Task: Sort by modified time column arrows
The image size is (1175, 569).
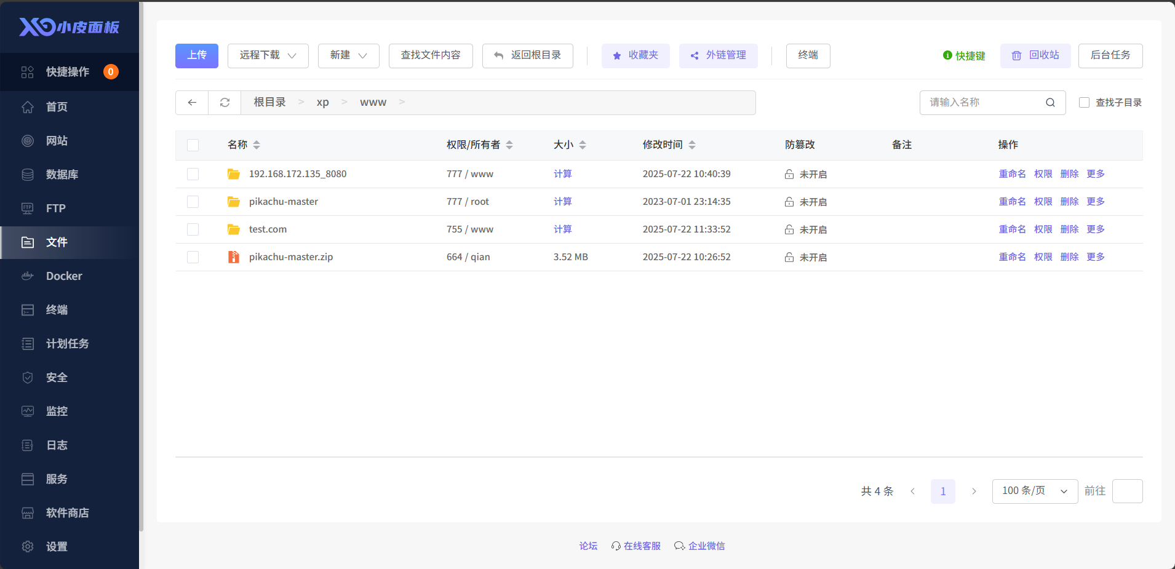Action: click(x=692, y=145)
